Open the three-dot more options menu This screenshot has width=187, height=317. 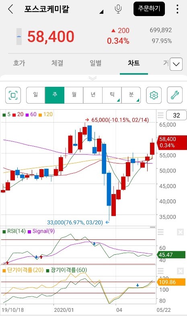[x=177, y=9]
